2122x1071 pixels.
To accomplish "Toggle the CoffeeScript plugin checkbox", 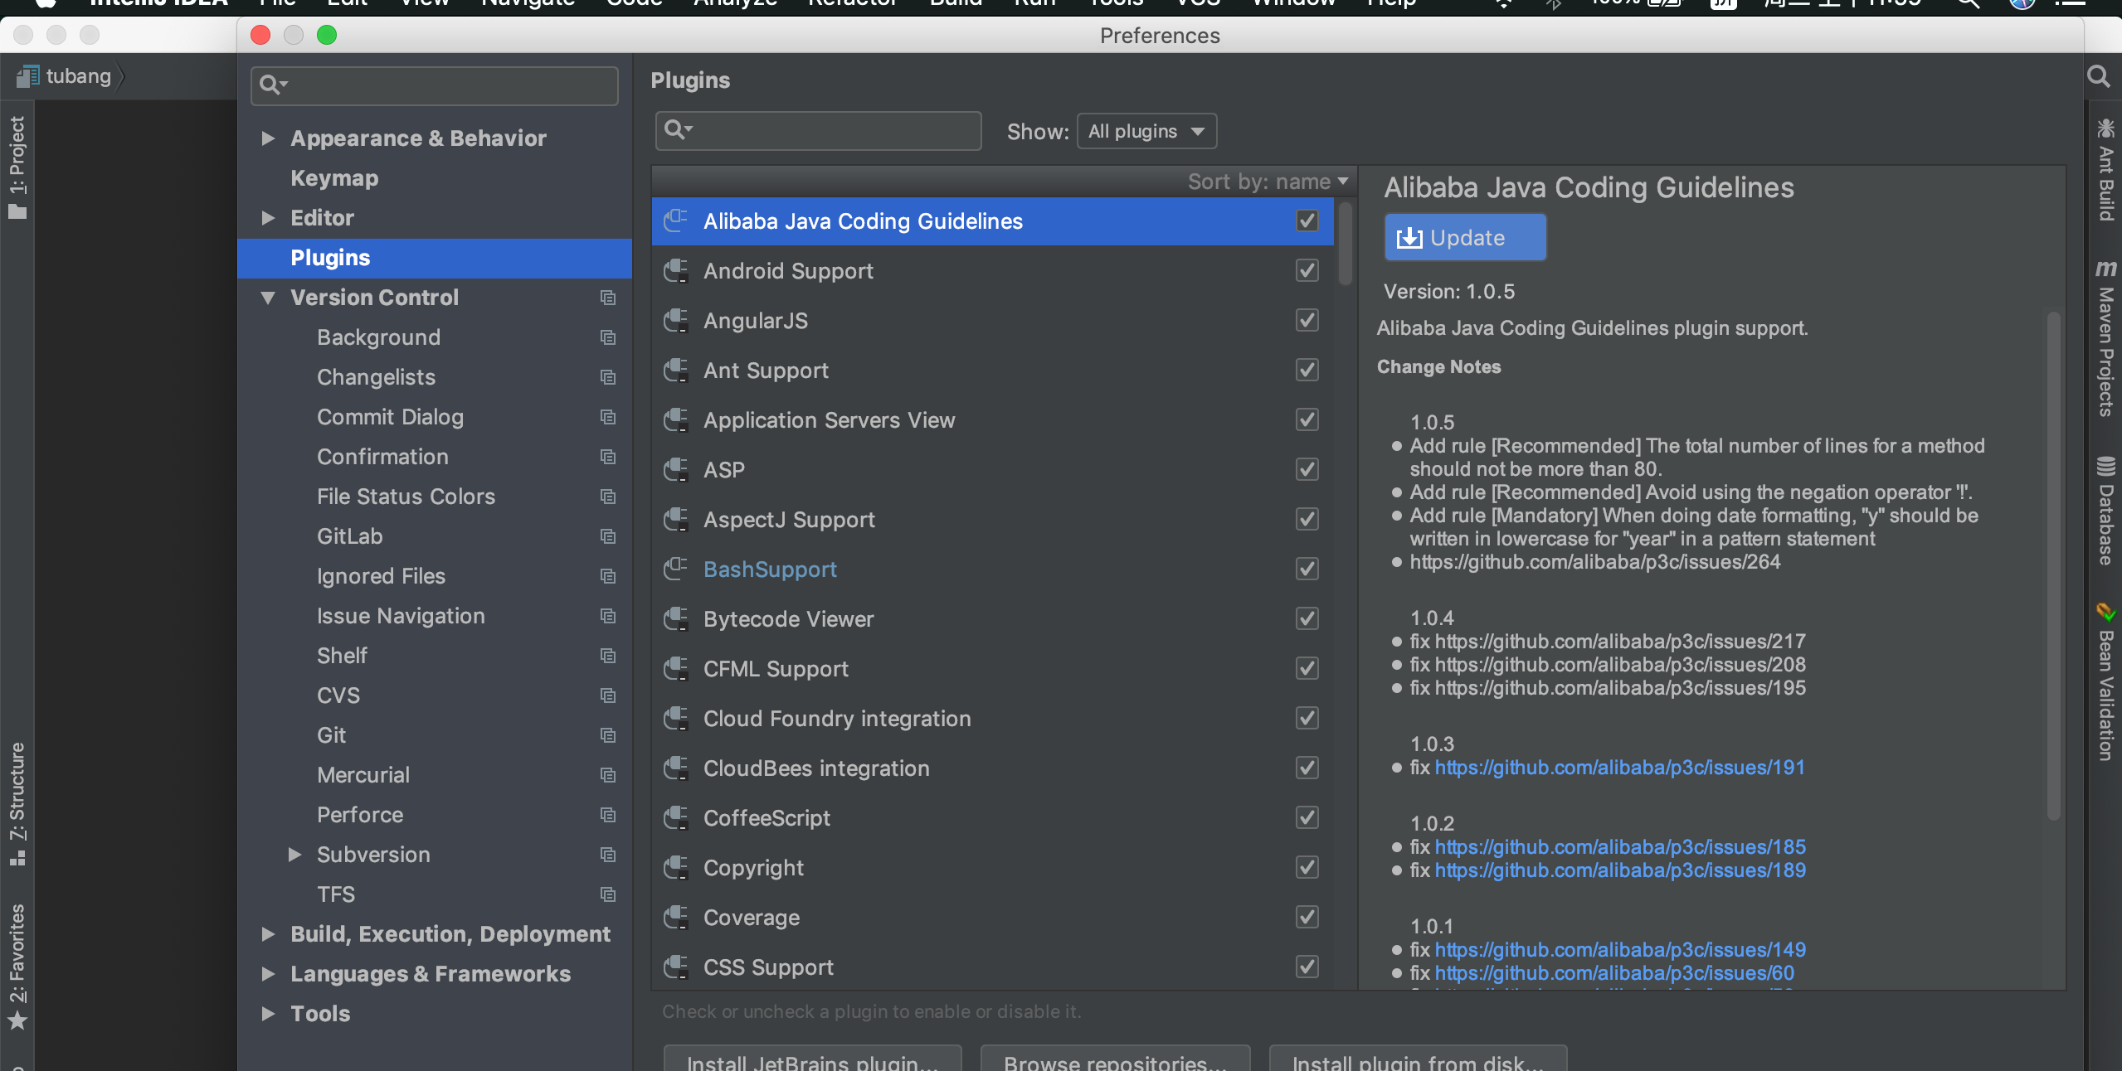I will click(x=1307, y=818).
